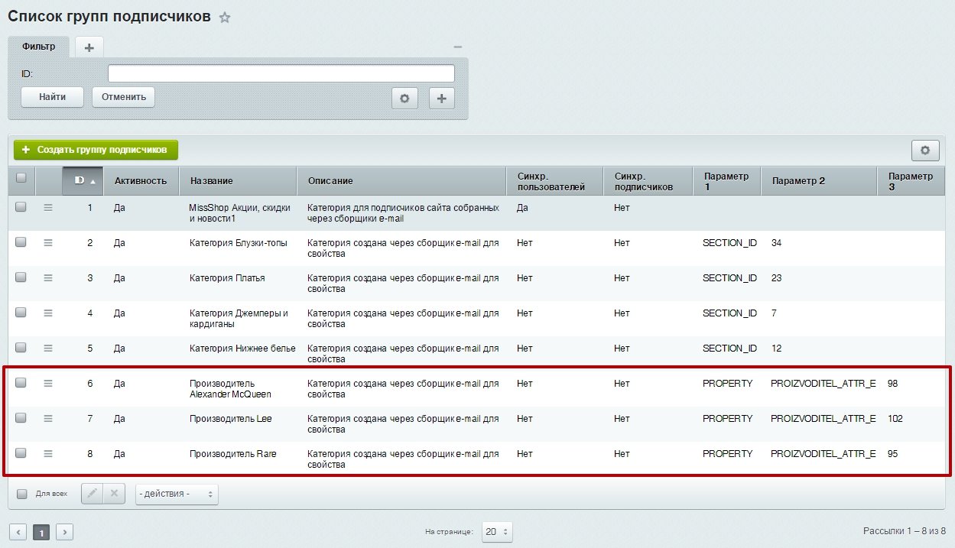Select page 1 in pagination

[41, 532]
